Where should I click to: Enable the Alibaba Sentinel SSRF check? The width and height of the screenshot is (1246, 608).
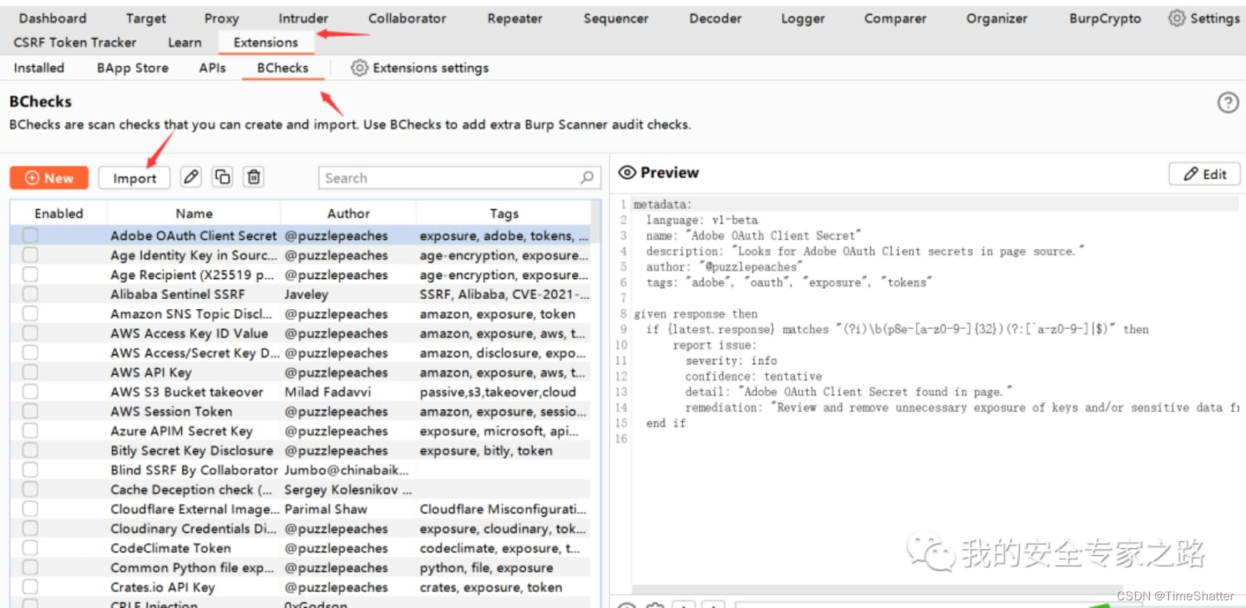pos(30,294)
